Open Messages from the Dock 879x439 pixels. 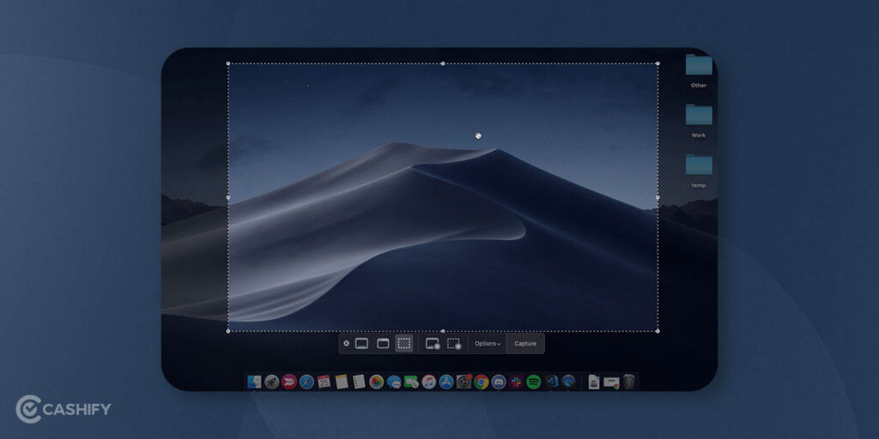(394, 382)
